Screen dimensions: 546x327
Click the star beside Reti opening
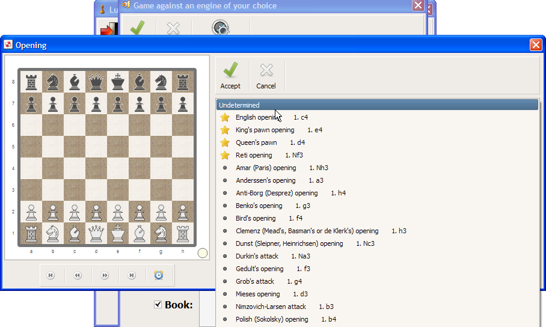[x=225, y=155]
